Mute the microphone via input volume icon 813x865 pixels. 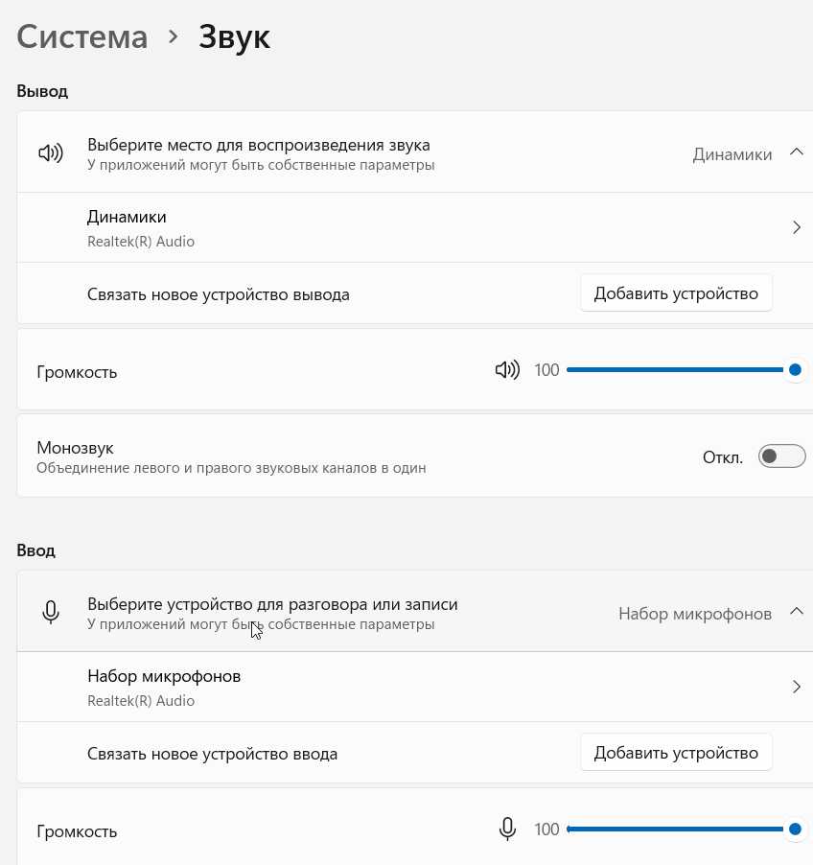click(x=508, y=829)
